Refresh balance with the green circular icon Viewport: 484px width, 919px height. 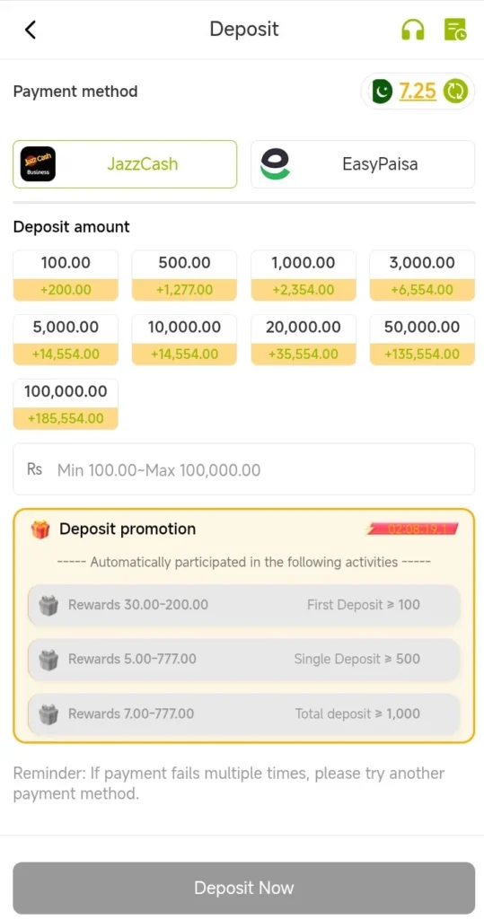click(x=456, y=91)
